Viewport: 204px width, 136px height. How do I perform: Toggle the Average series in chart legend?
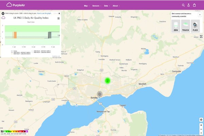(14, 51)
